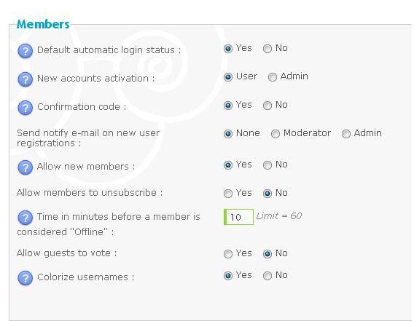Viewport: 414px width, 321px height.
Task: Select No for default automatic login status
Action: pyautogui.click(x=267, y=49)
